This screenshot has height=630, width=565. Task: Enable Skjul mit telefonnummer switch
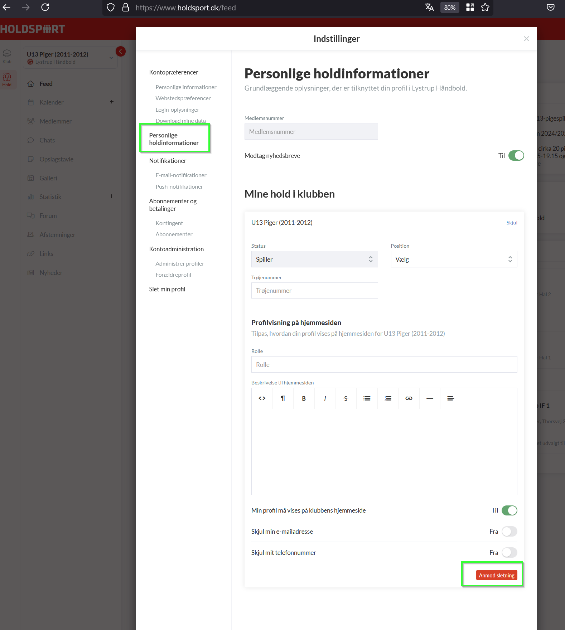click(x=509, y=553)
